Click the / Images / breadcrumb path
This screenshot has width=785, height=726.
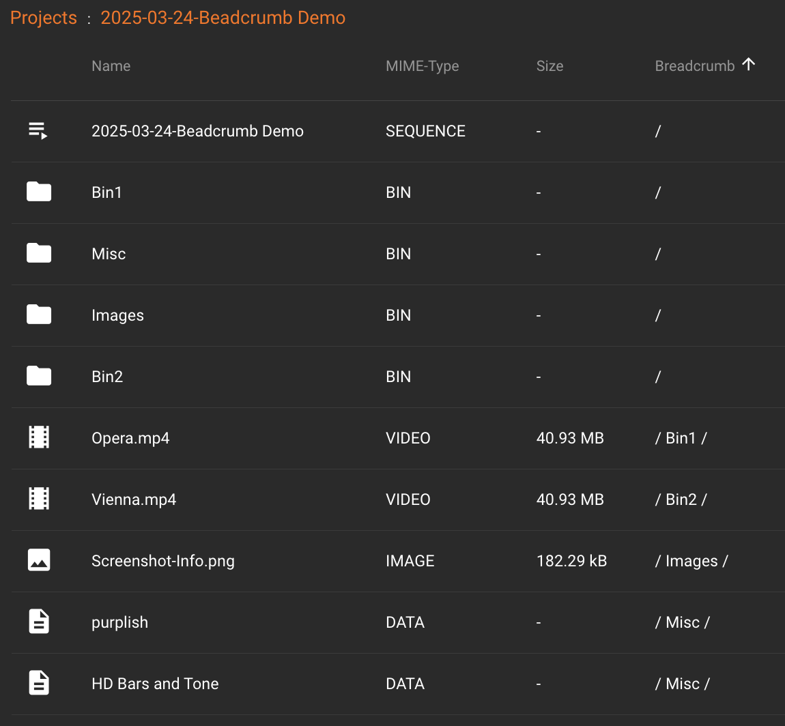[x=691, y=561]
